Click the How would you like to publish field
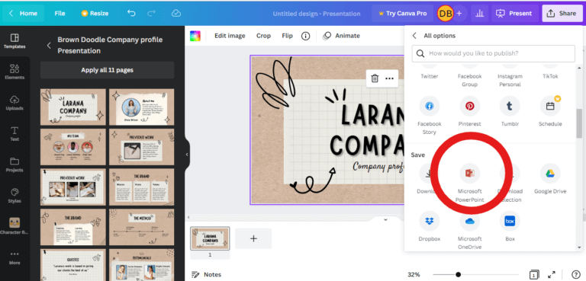This screenshot has width=586, height=281. 494,53
